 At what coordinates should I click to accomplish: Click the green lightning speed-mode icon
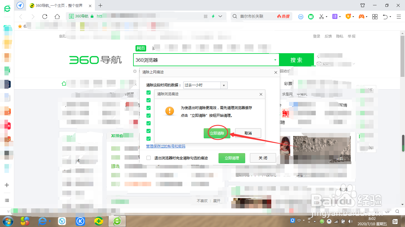click(213, 17)
